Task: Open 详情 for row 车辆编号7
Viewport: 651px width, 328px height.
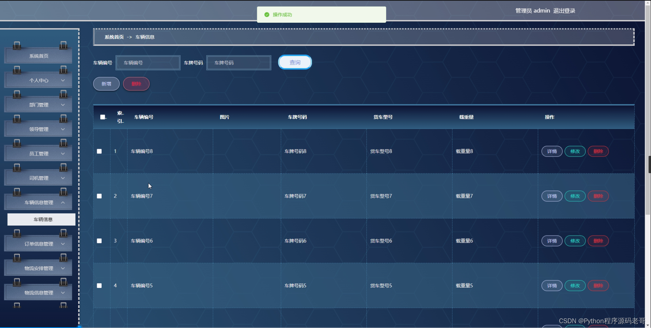Action: (x=552, y=196)
